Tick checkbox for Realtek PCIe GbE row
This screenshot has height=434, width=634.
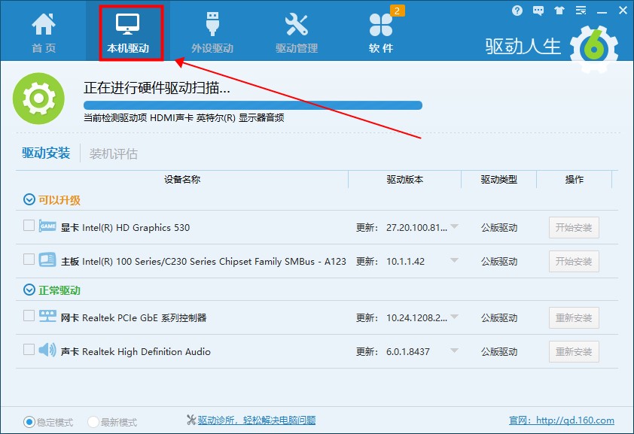tap(29, 315)
